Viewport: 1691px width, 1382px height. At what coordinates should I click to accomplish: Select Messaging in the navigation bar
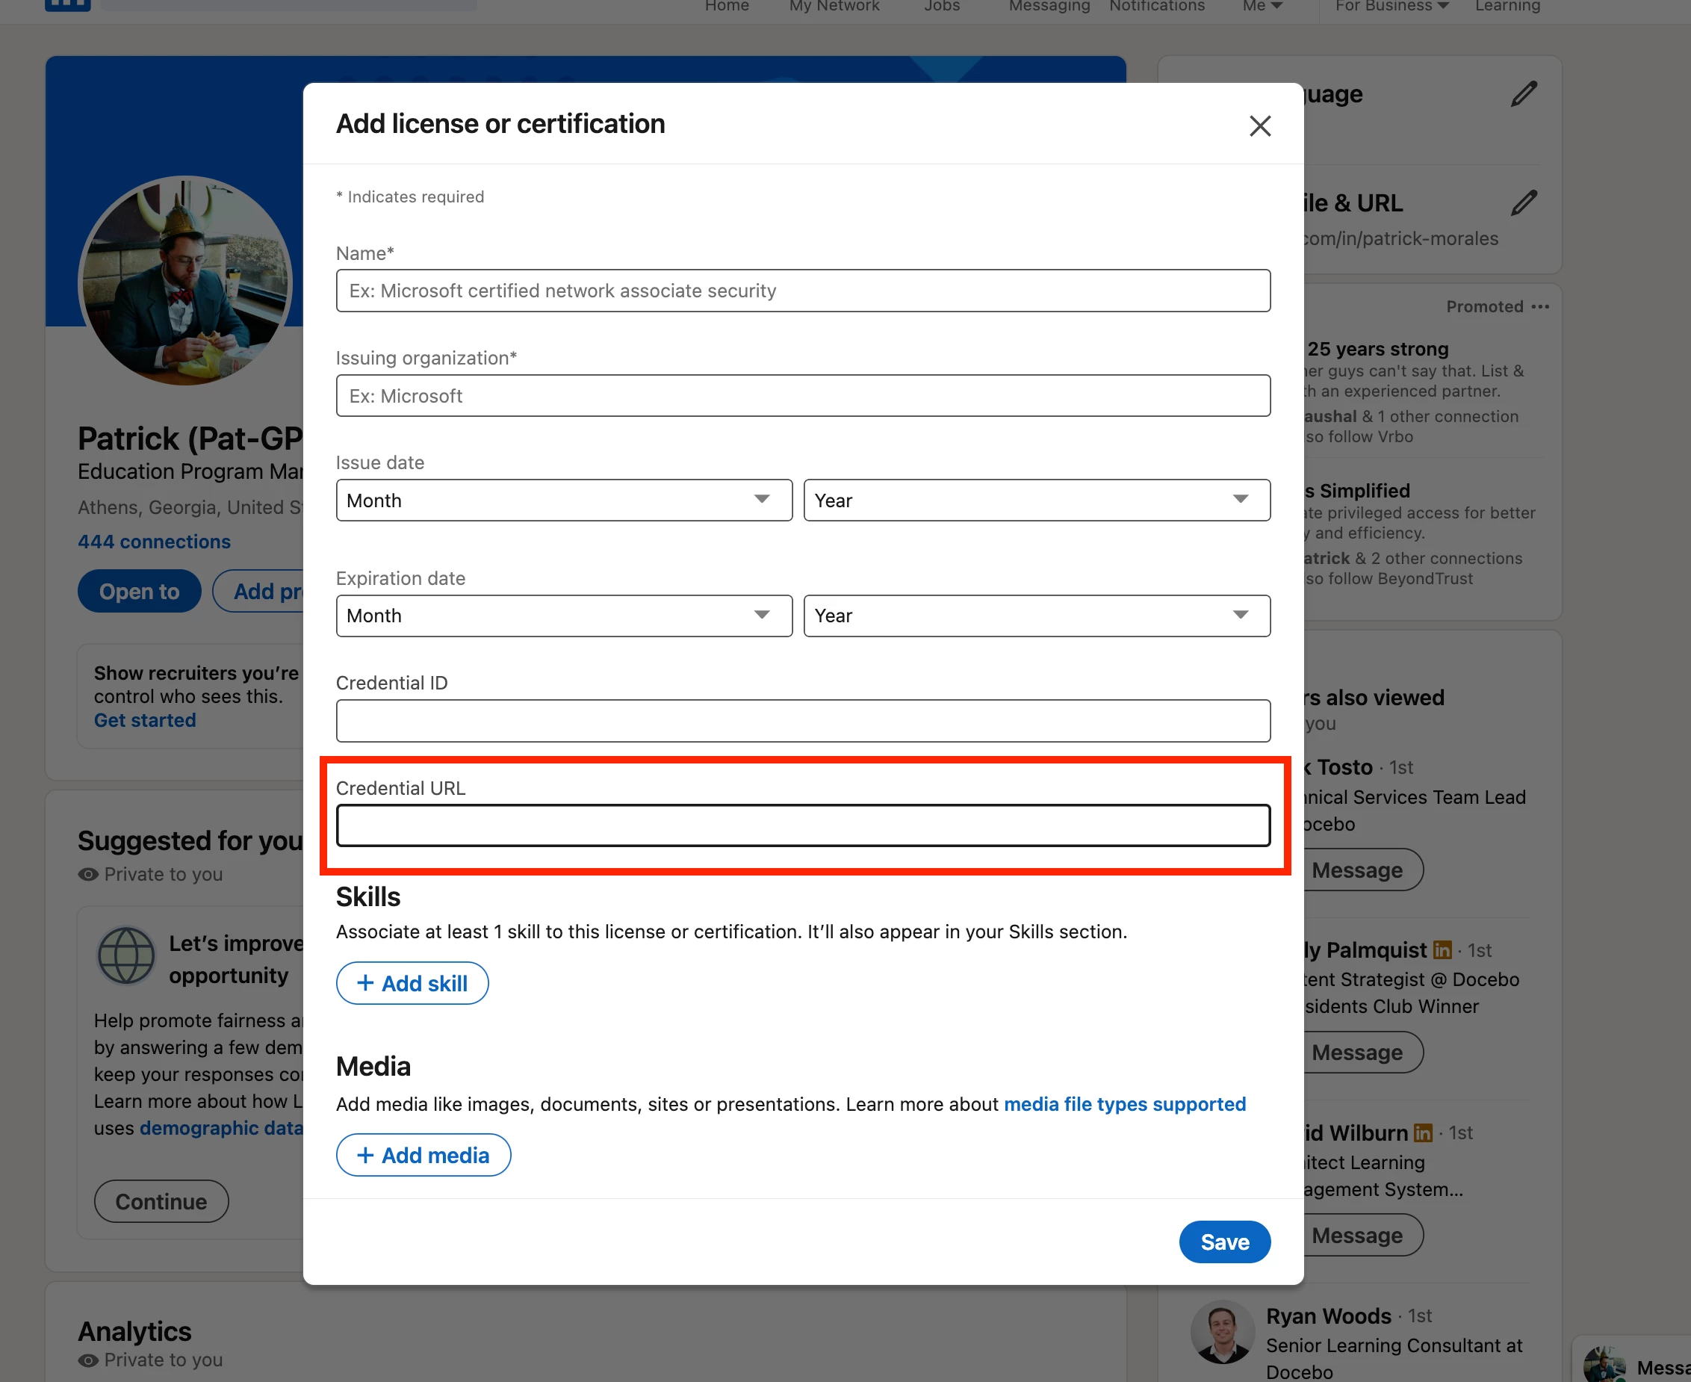click(1049, 5)
